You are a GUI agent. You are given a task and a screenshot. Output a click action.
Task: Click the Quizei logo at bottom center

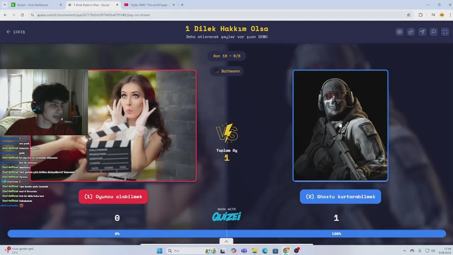click(x=226, y=216)
